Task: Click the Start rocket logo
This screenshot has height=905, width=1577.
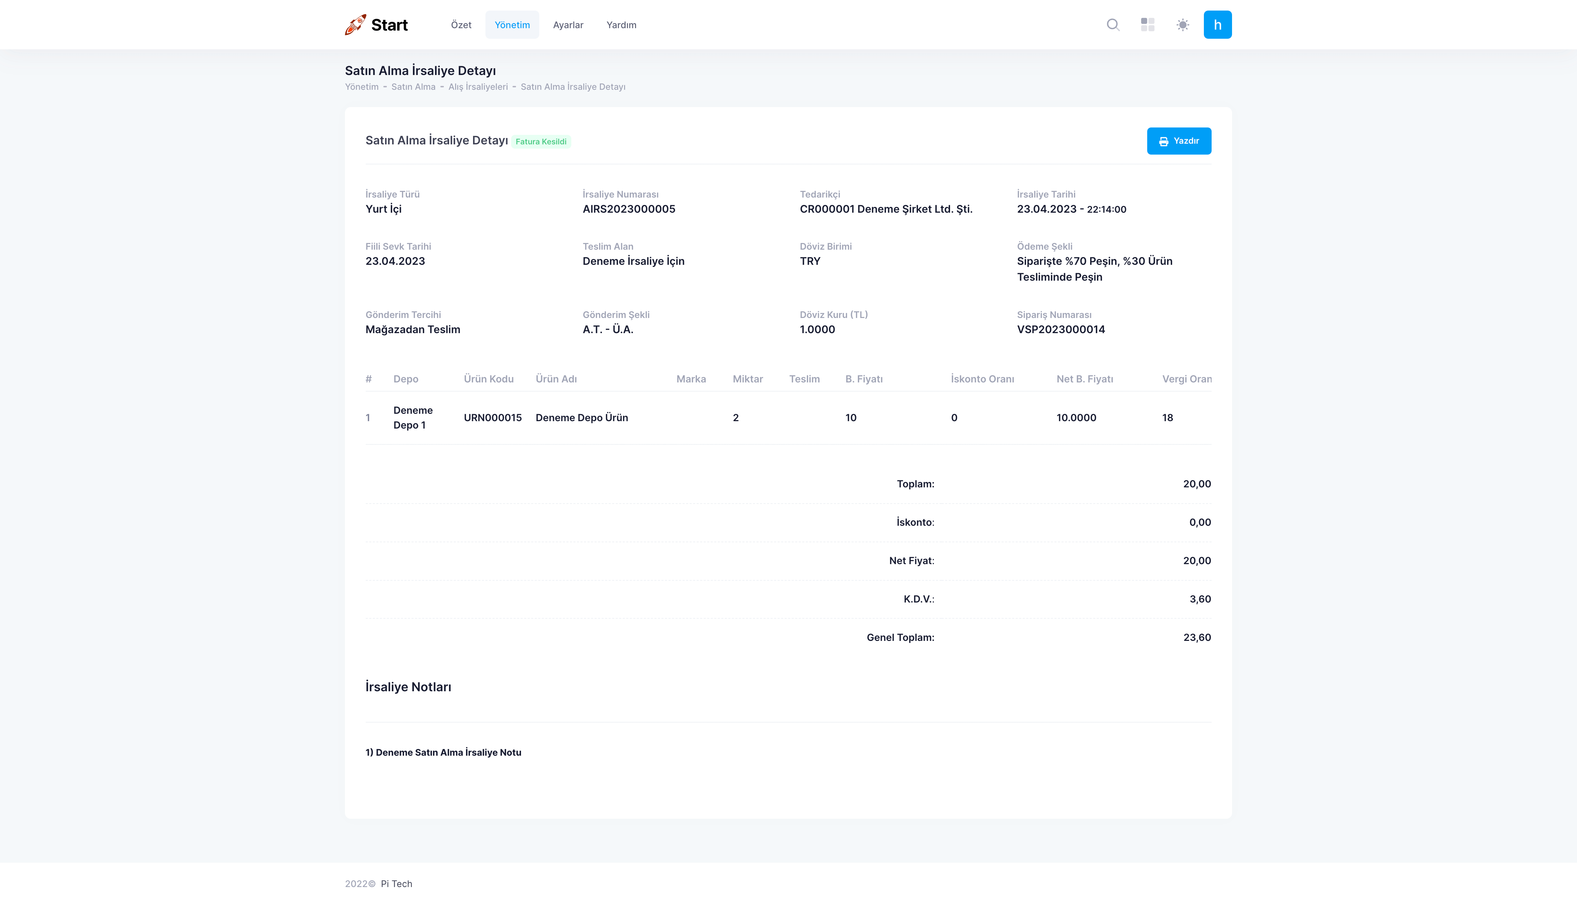Action: (376, 25)
